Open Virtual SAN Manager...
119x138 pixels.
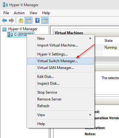(61, 68)
